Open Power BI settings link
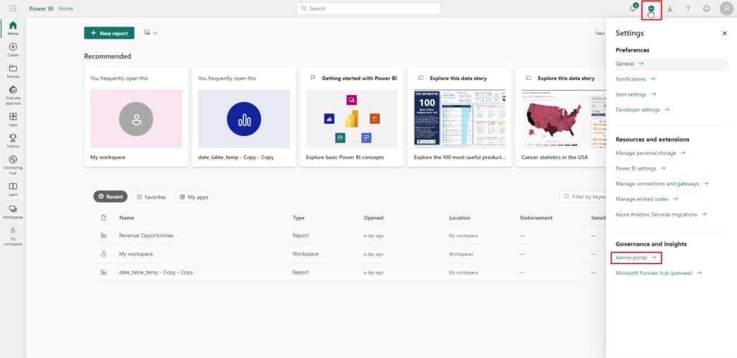 (x=641, y=168)
